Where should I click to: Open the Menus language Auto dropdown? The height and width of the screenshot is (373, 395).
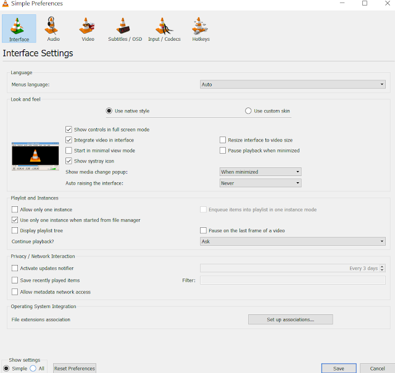click(x=293, y=85)
